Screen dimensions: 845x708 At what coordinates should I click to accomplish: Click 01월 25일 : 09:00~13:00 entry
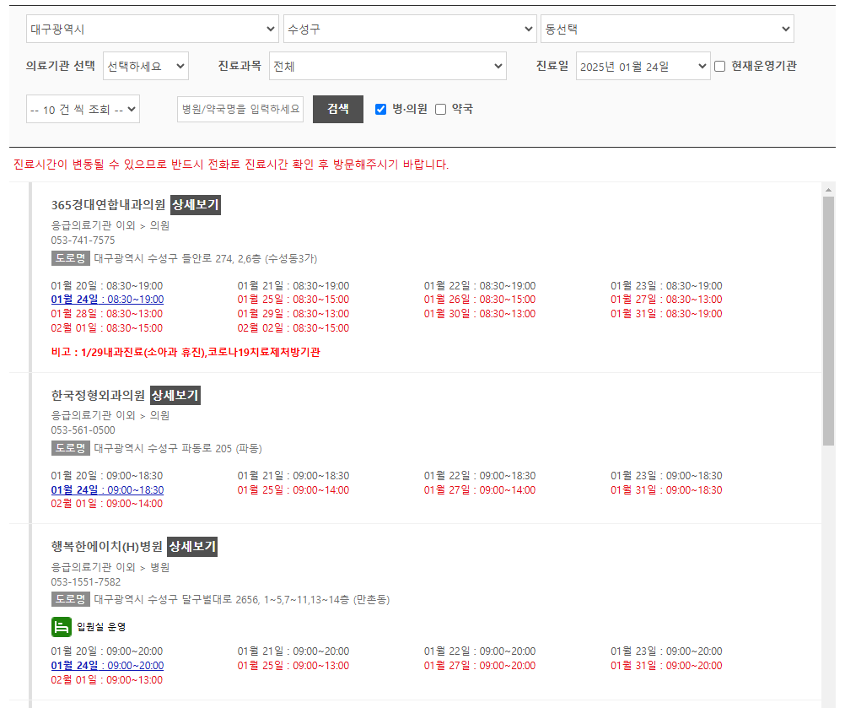(x=293, y=666)
